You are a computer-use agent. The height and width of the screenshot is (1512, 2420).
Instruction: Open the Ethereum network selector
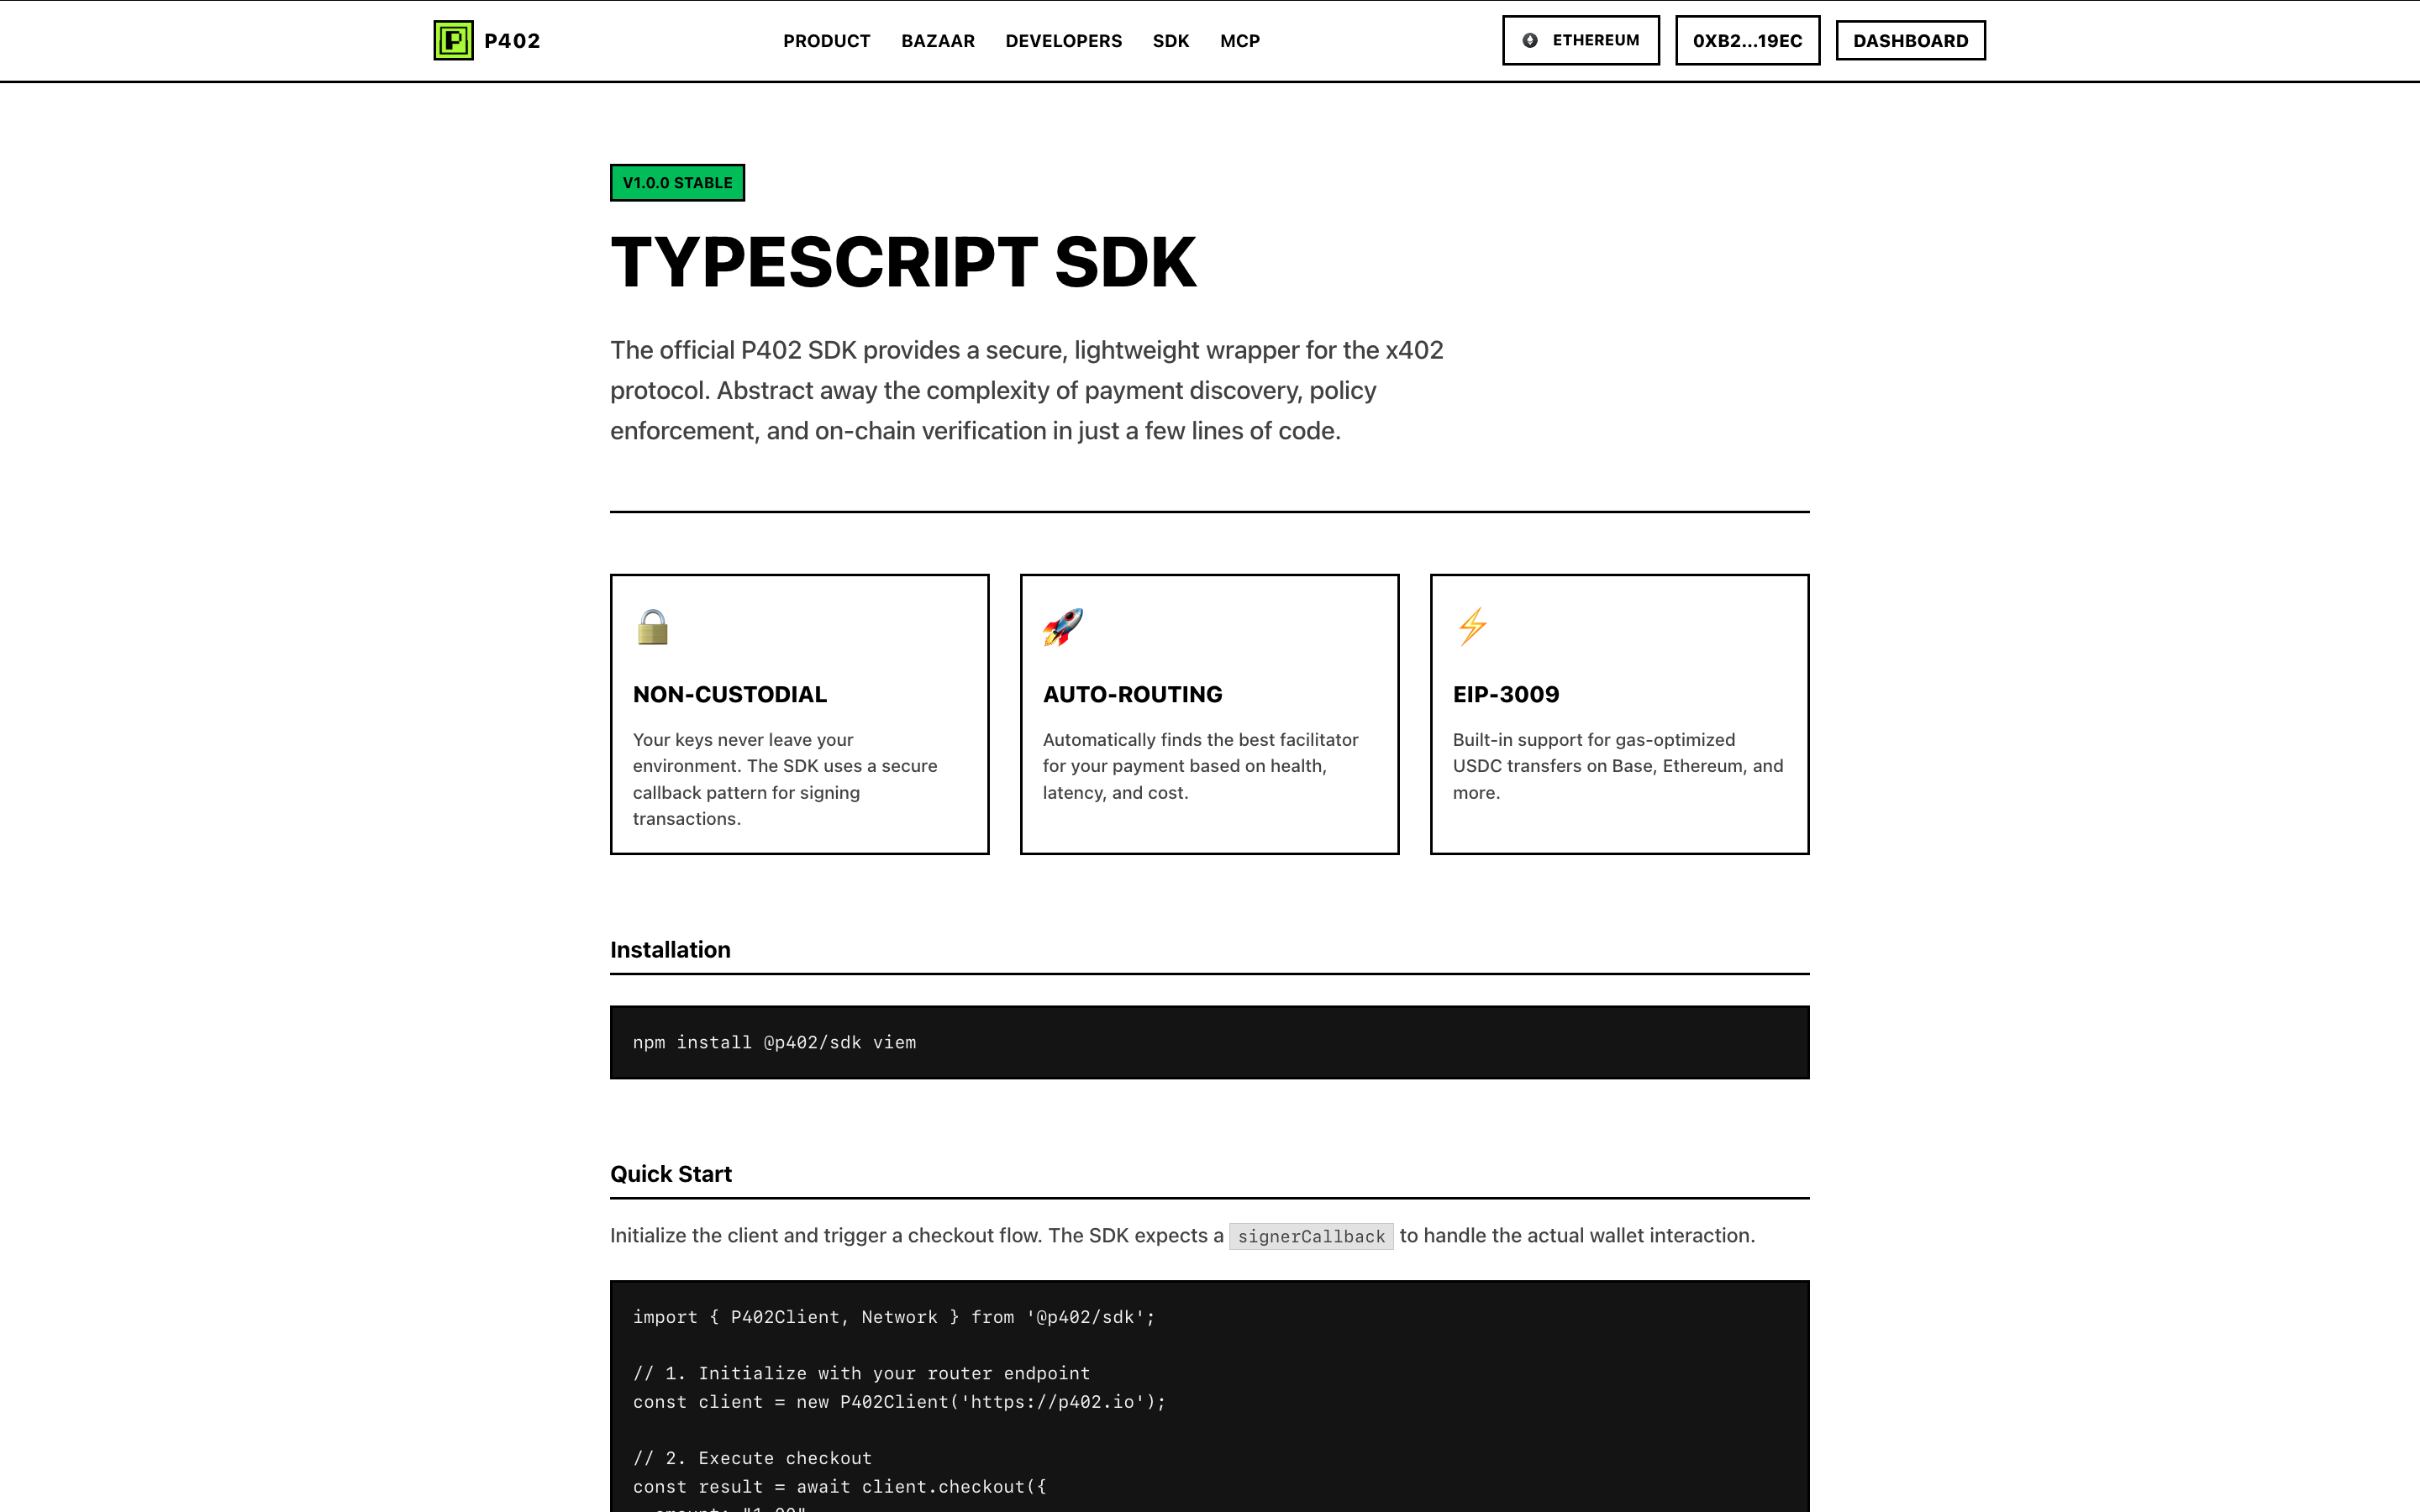pyautogui.click(x=1580, y=41)
